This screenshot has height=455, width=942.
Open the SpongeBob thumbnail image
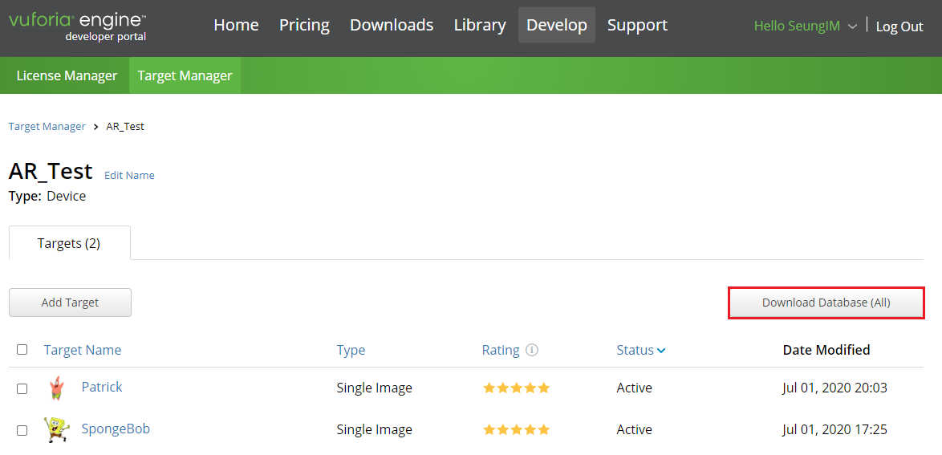55,430
